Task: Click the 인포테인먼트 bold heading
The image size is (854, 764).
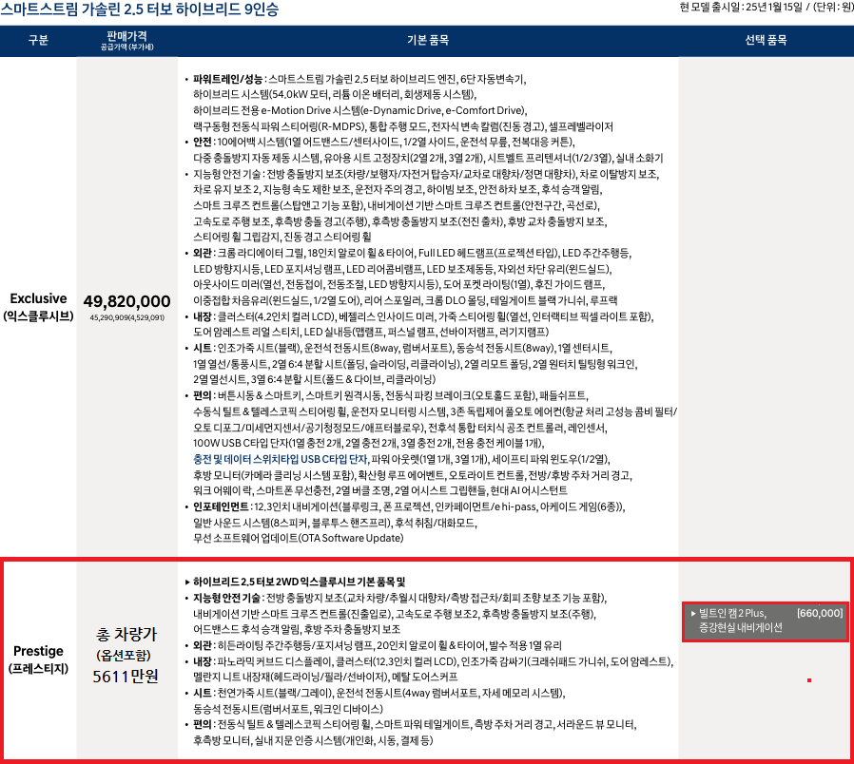Action: [223, 506]
